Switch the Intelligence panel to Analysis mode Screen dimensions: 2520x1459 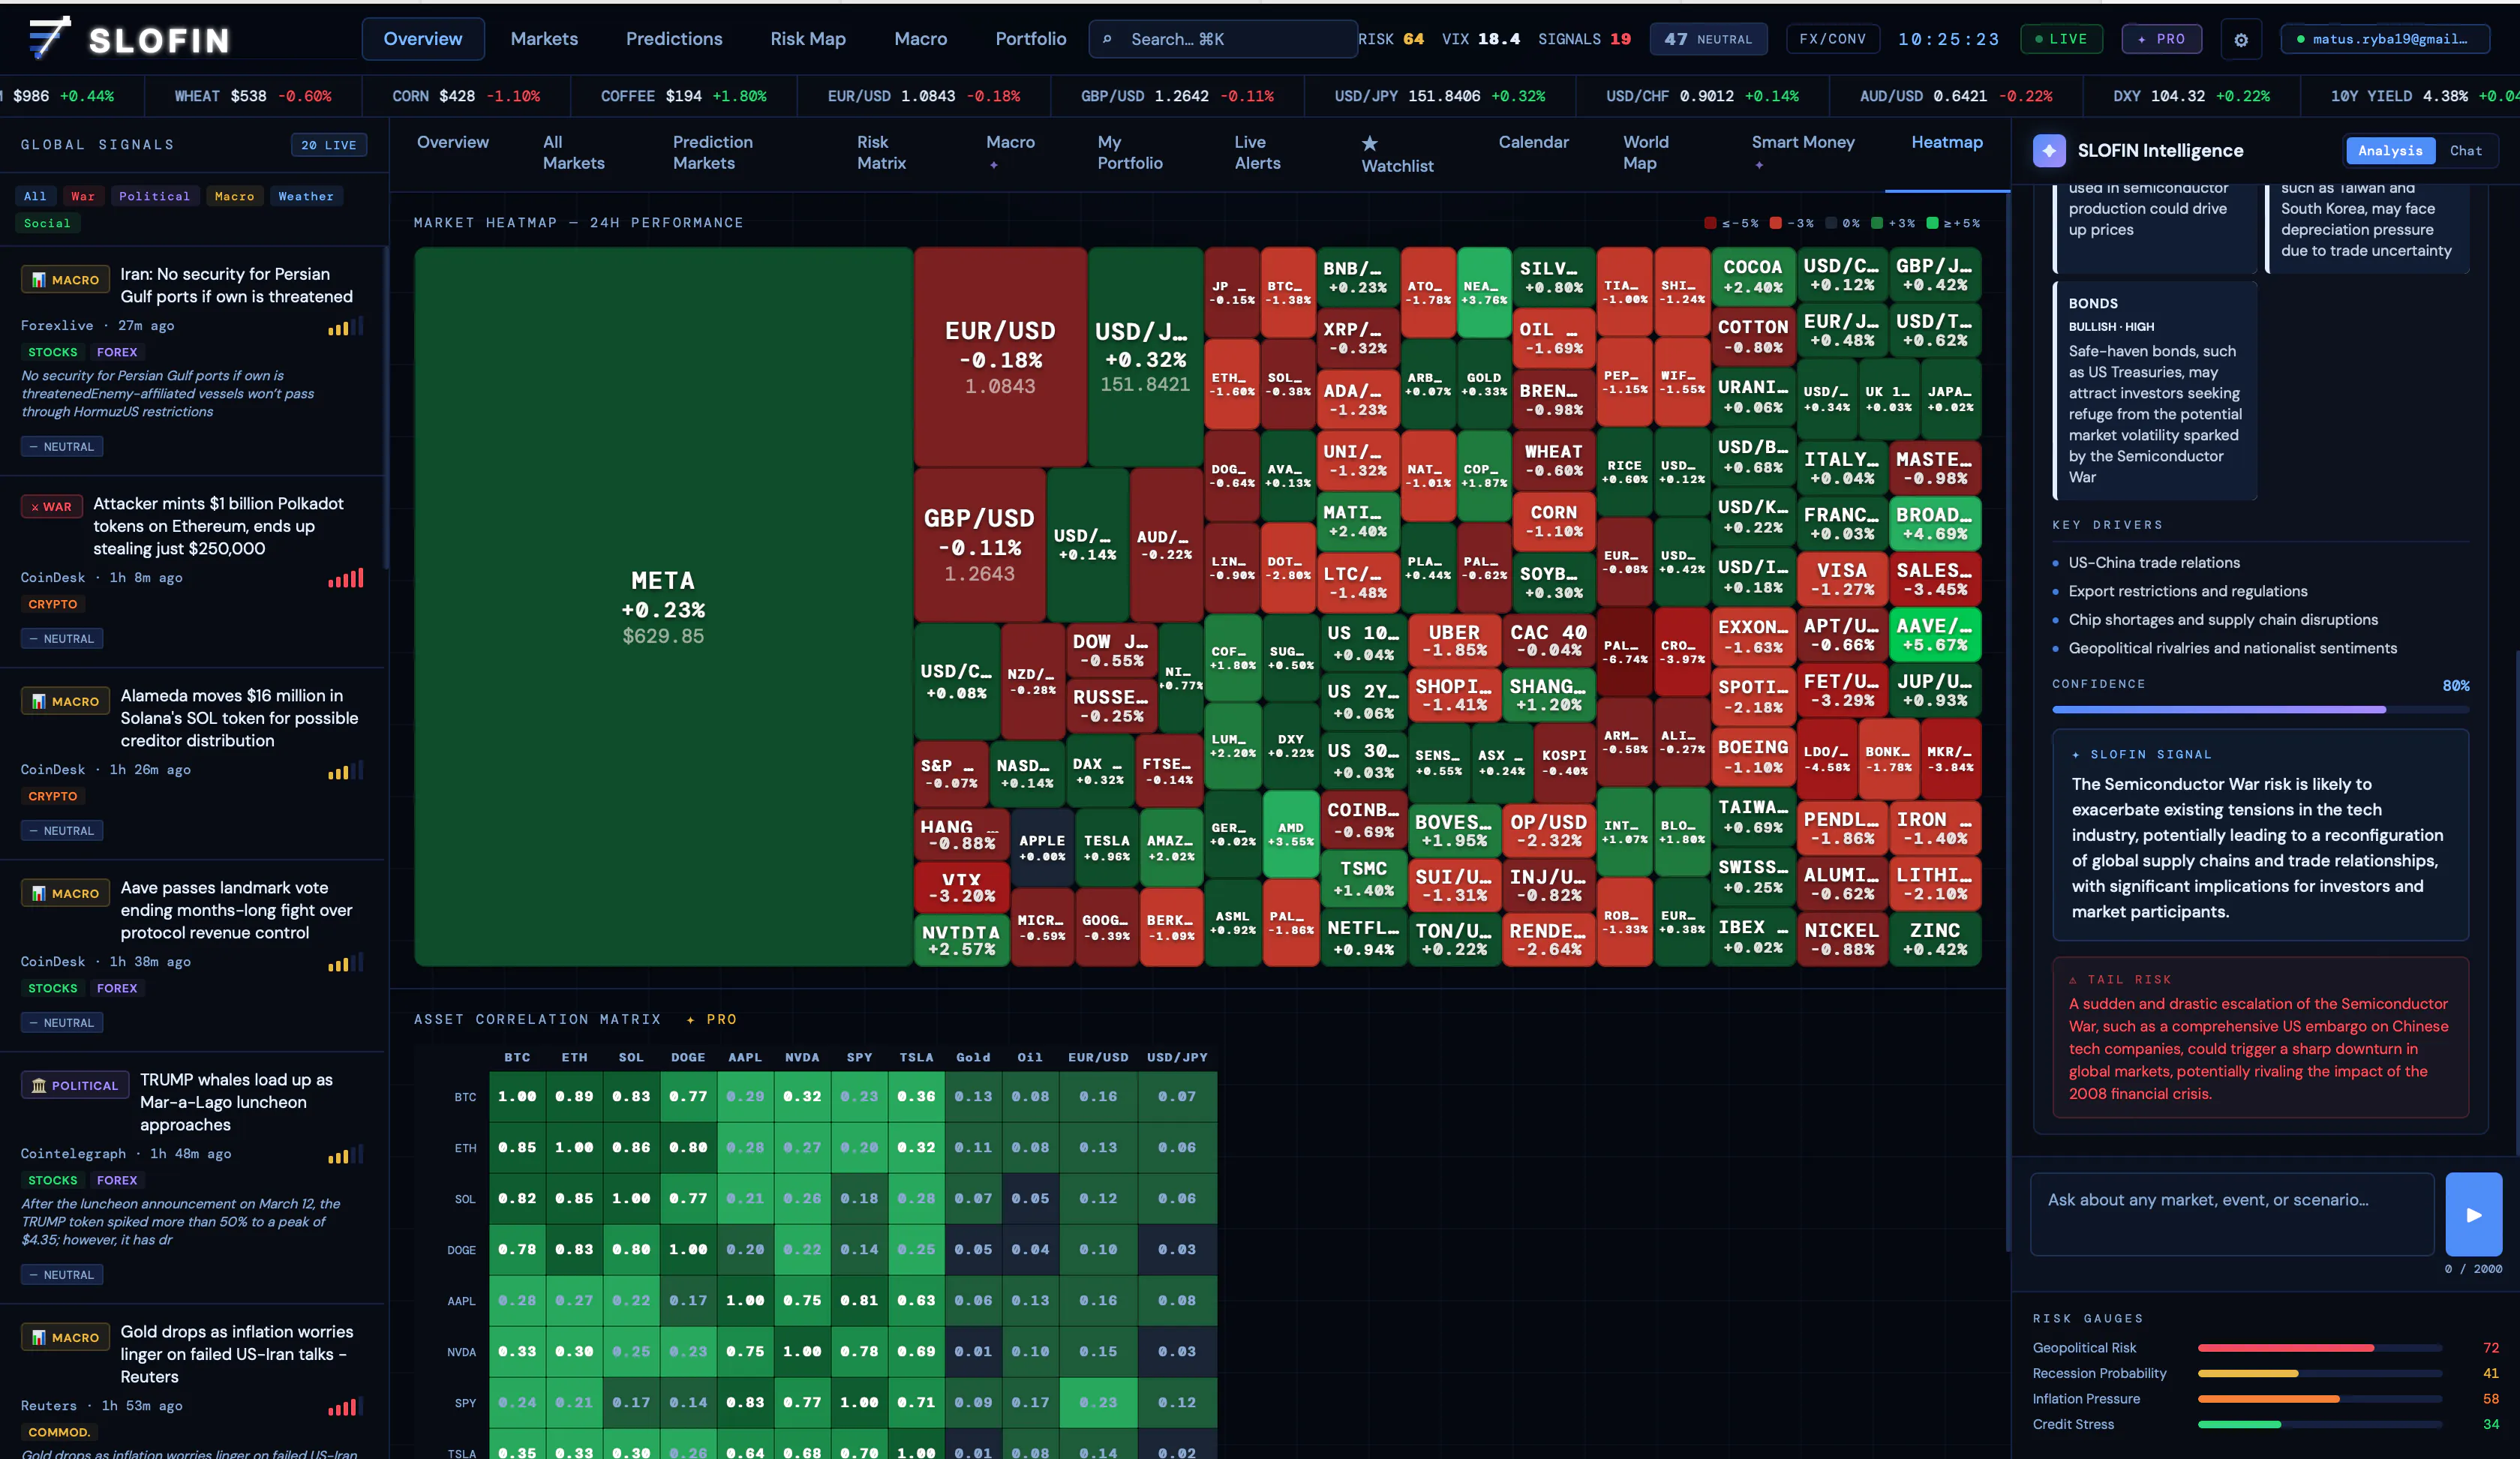click(x=2390, y=150)
